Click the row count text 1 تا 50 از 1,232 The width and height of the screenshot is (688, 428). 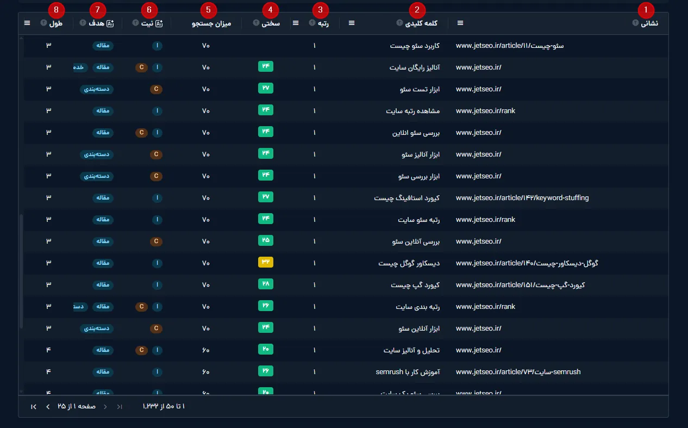164,407
